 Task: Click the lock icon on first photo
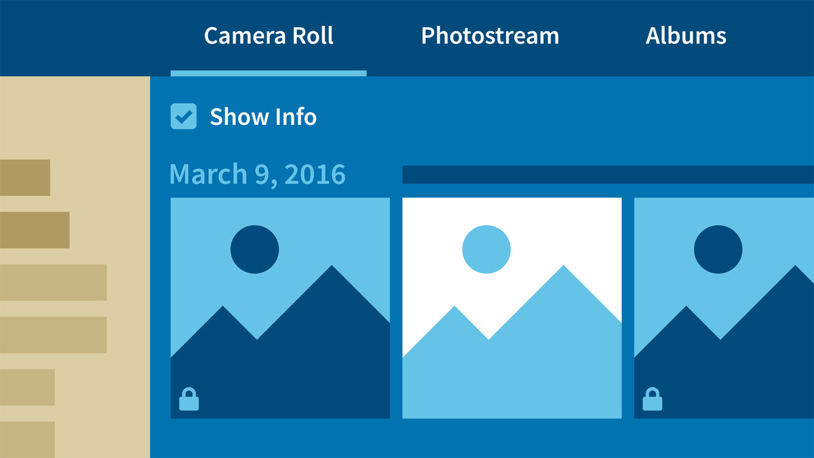189,400
